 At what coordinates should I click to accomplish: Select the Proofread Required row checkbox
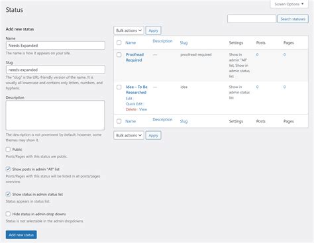pyautogui.click(x=119, y=55)
